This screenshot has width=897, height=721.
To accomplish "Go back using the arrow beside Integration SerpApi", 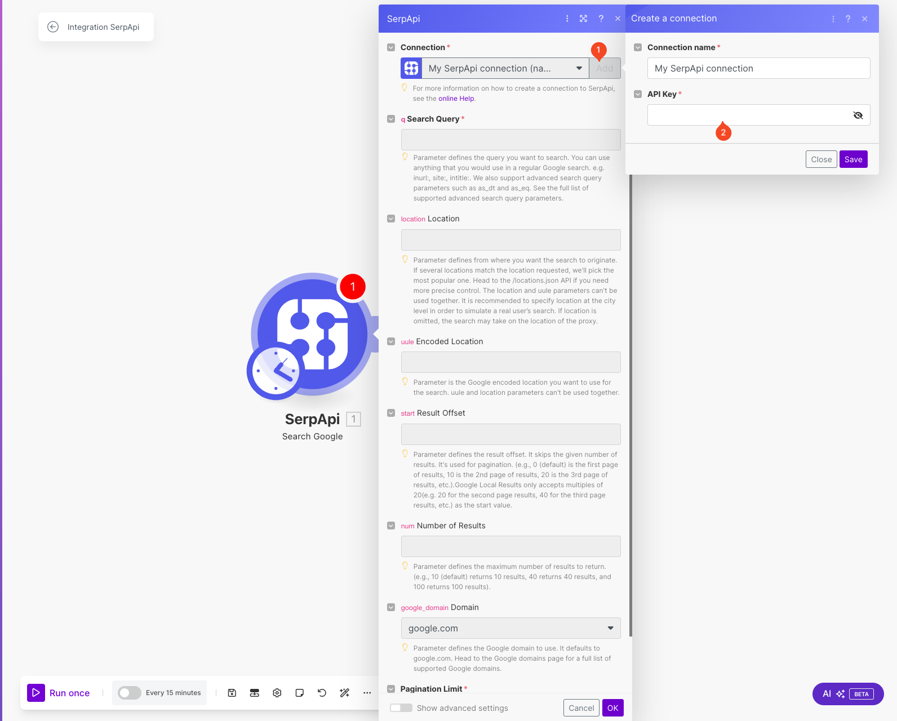I will (x=53, y=27).
